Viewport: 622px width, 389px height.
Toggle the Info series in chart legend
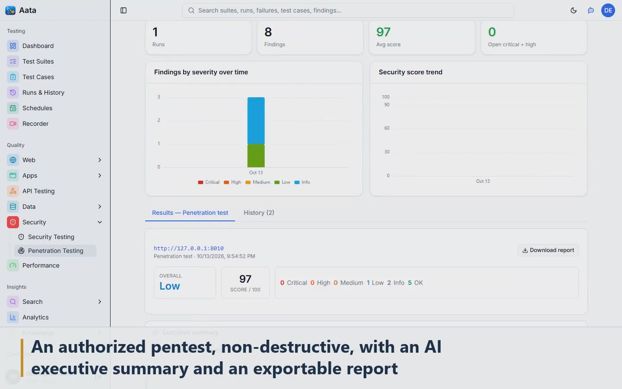(302, 182)
